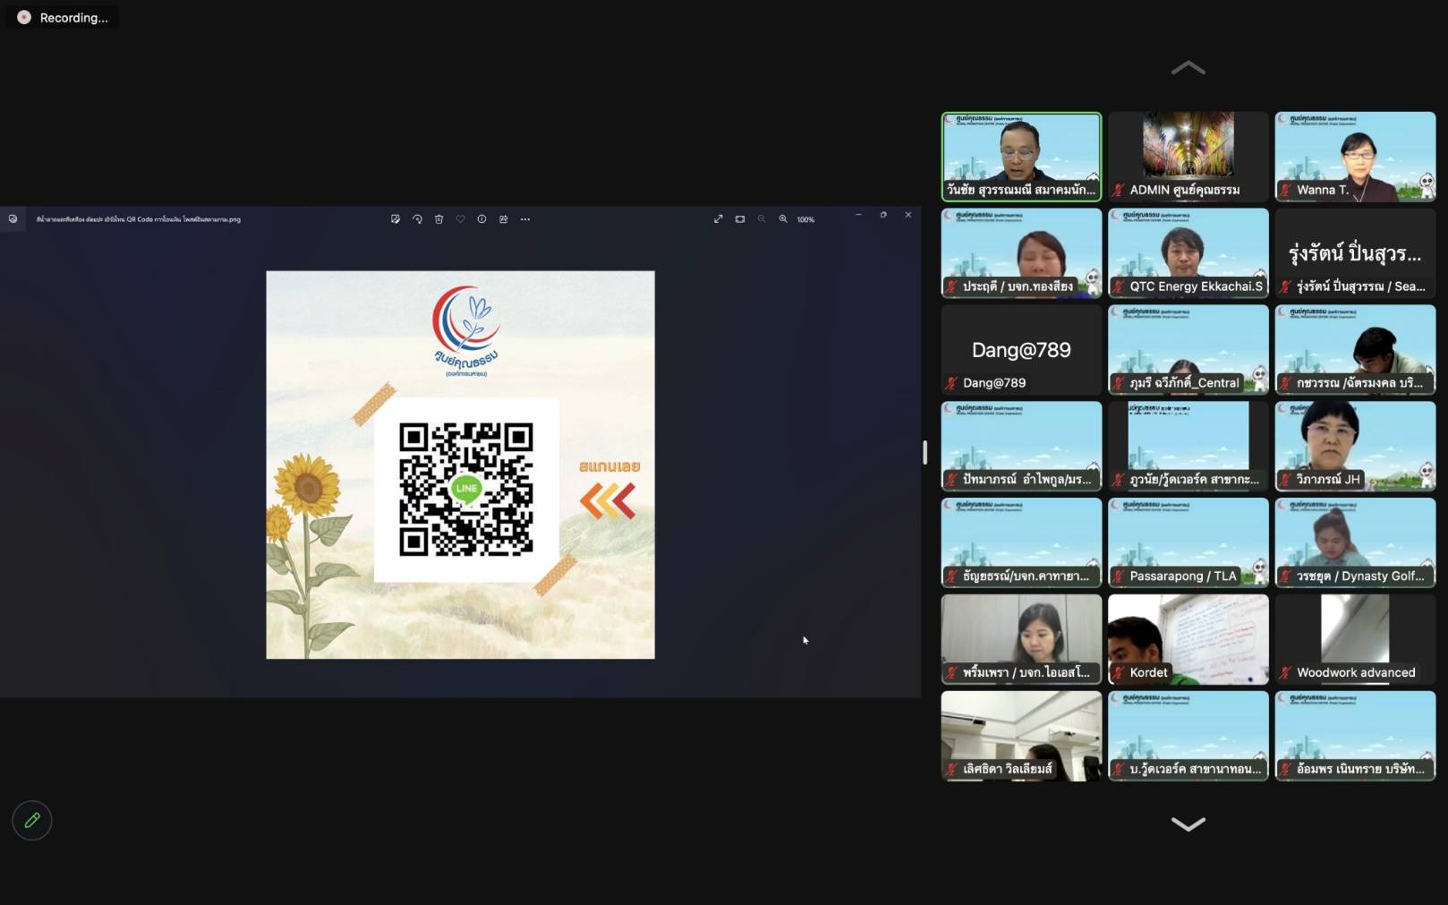The height and width of the screenshot is (905, 1448).
Task: Click muted mic icon on เลิศธิดา วิลเลียมส์ tile
Action: tap(952, 770)
